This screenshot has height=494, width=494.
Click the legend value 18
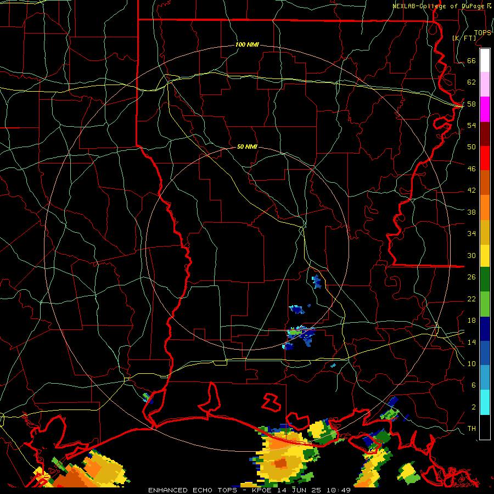[471, 321]
